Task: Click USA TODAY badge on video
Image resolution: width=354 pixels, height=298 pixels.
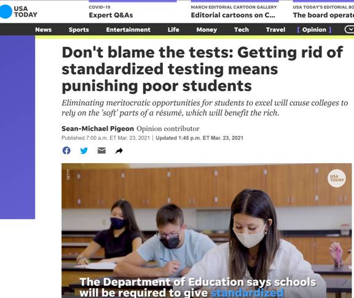Action: click(337, 178)
